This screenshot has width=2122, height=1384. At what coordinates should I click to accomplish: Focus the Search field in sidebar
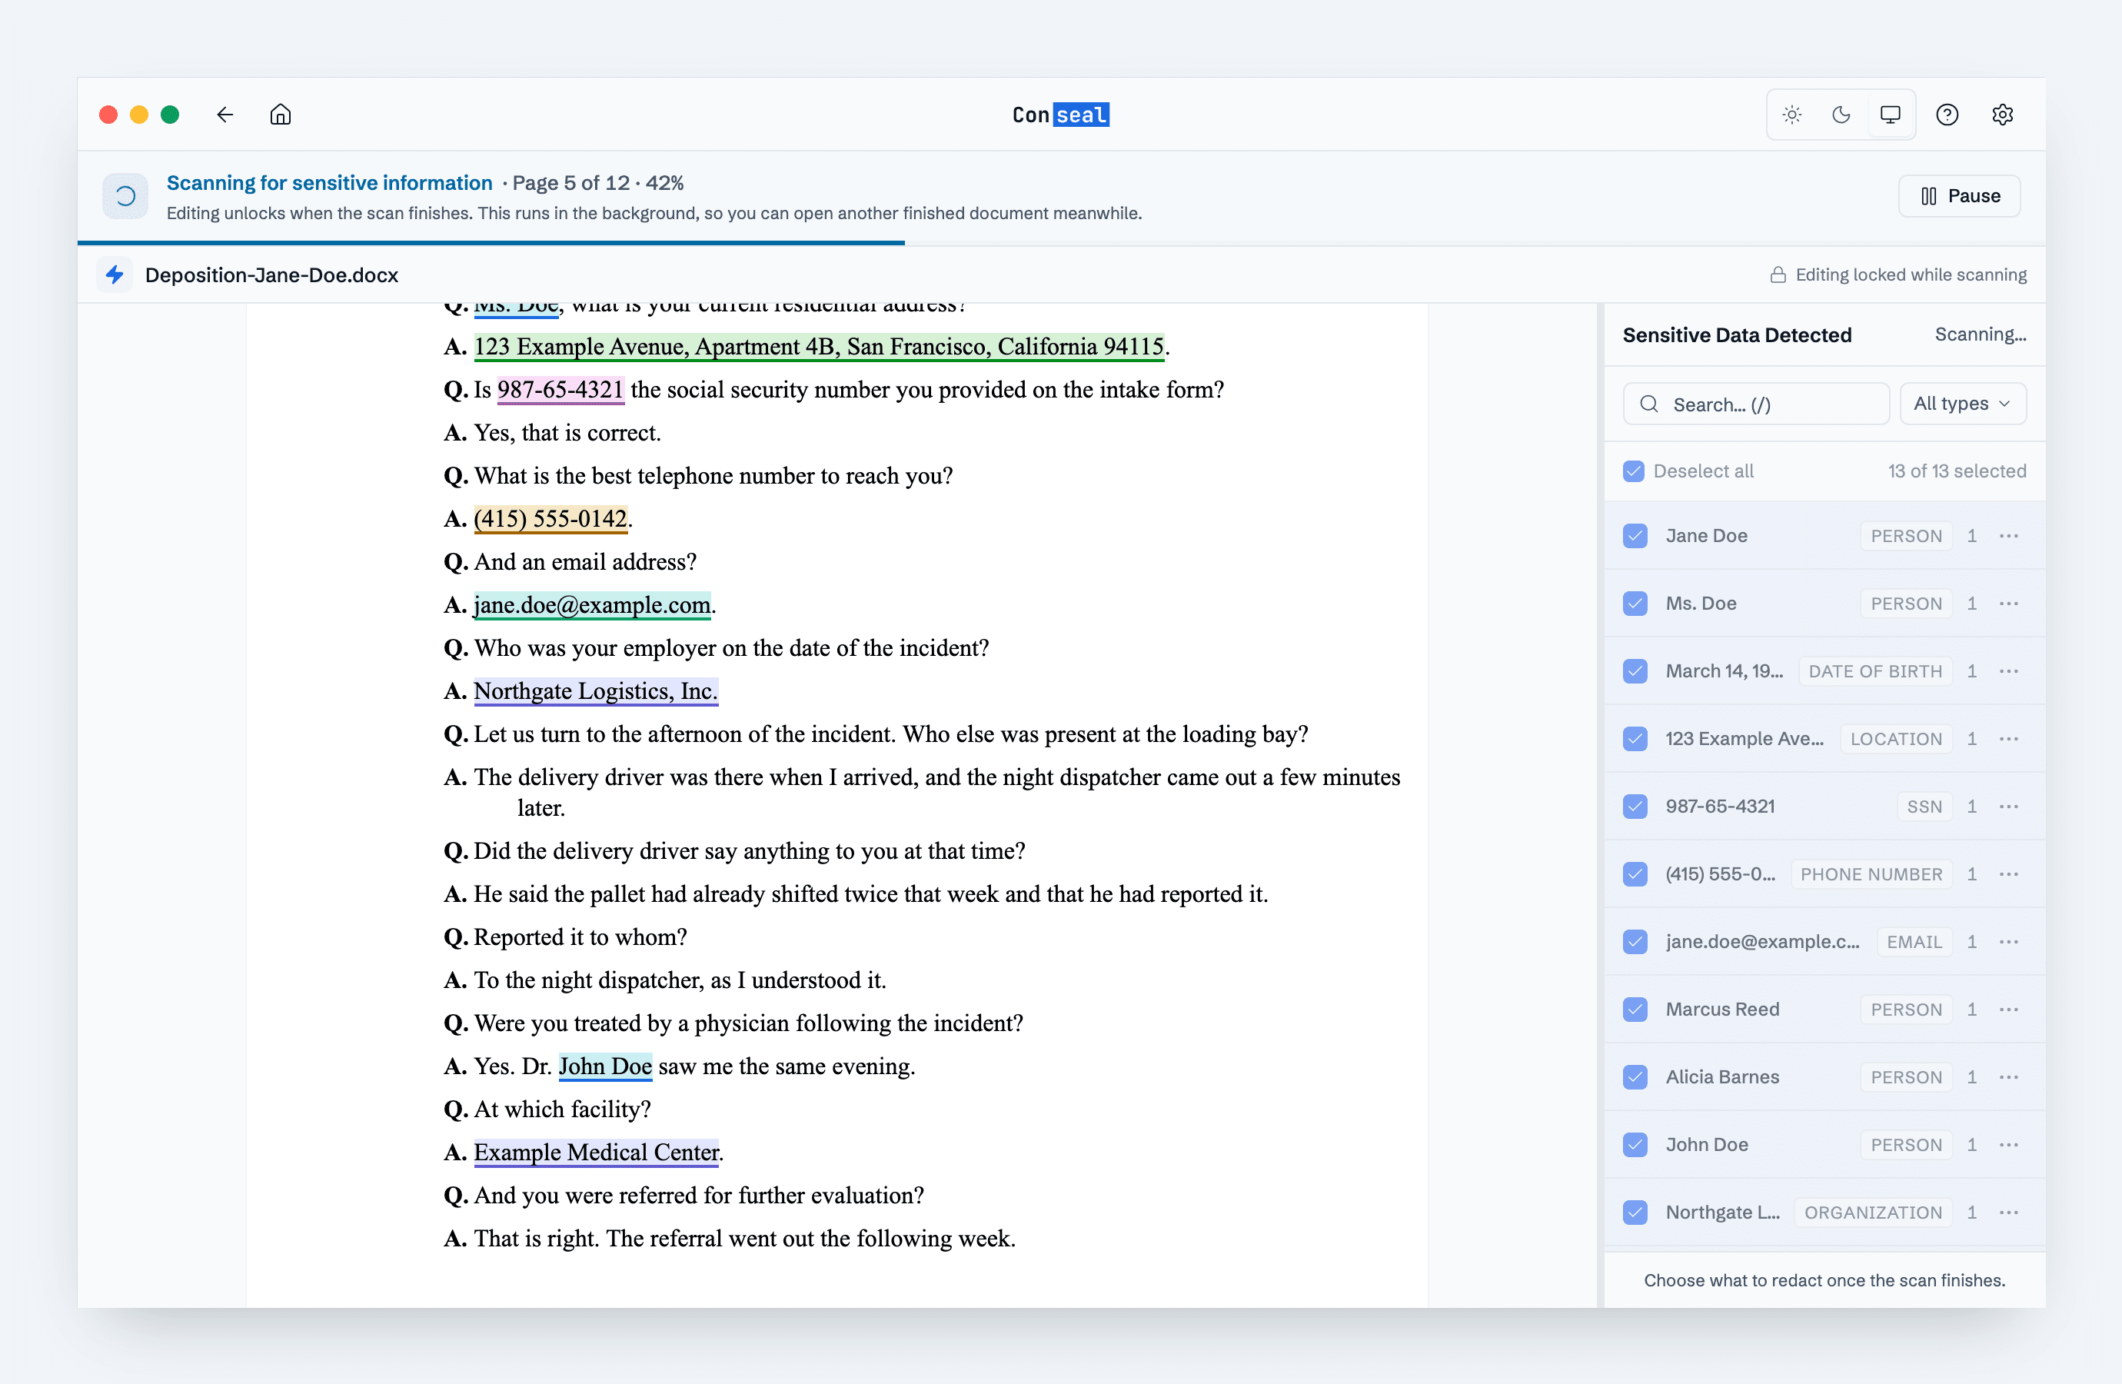pos(1755,404)
